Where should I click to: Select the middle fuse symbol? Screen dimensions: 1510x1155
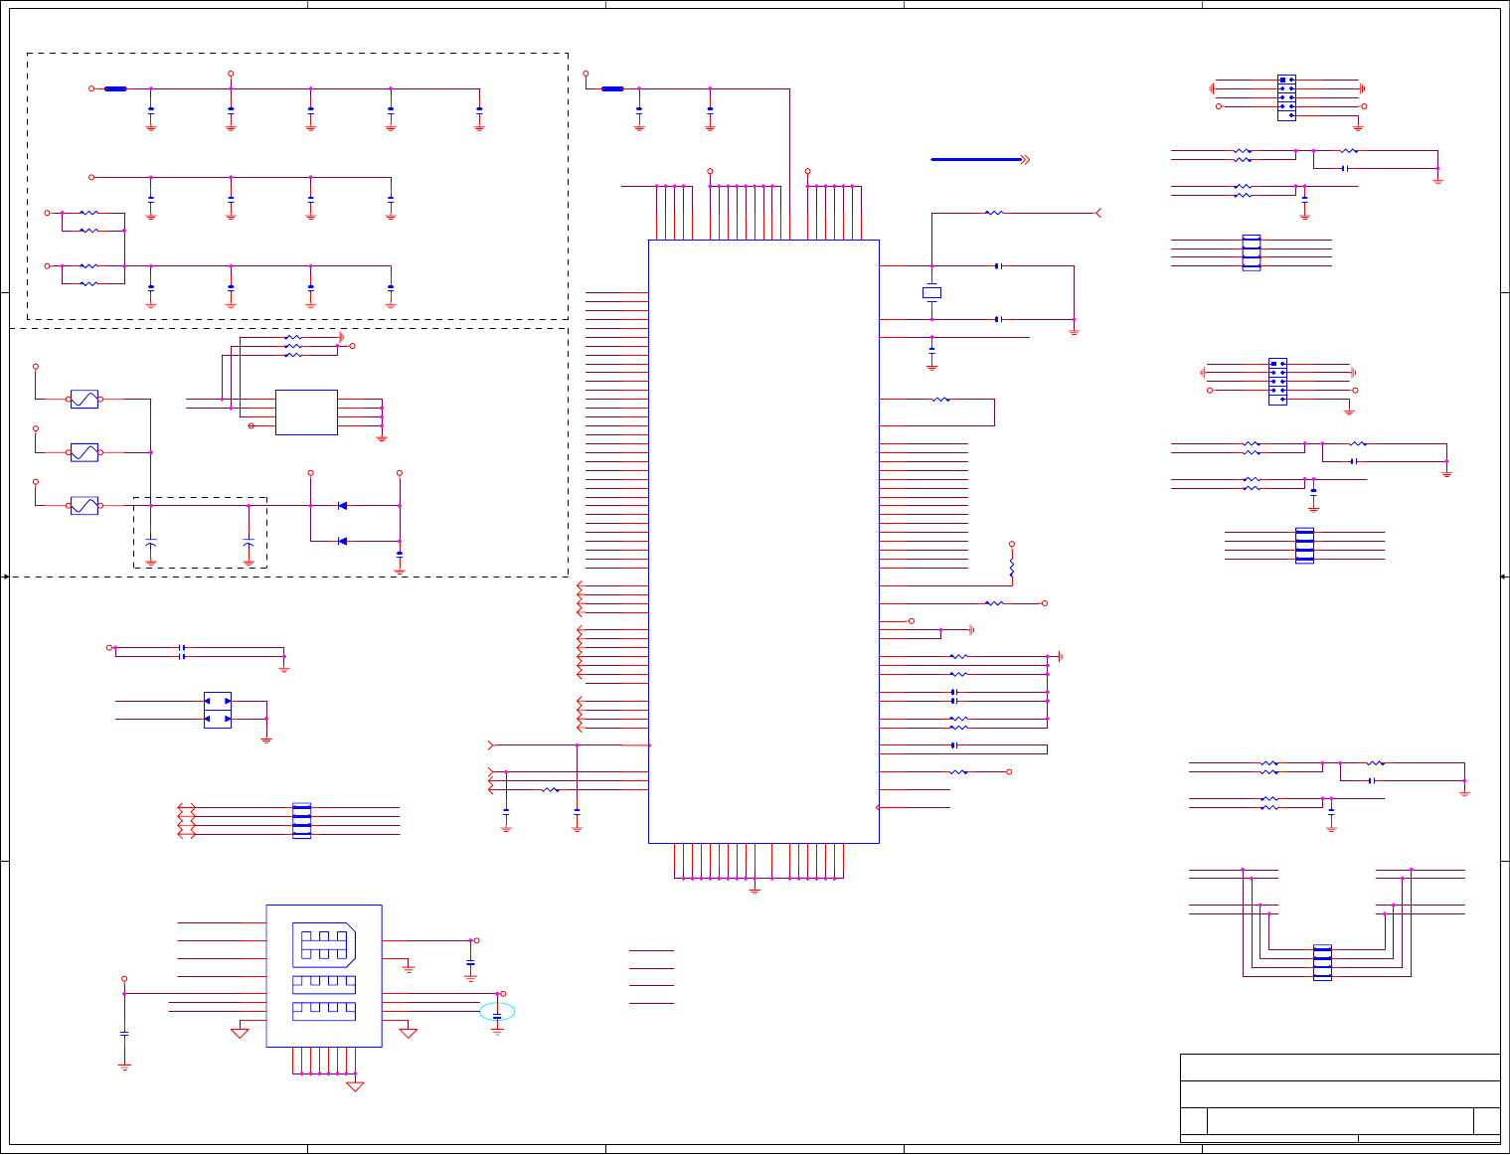coord(84,452)
